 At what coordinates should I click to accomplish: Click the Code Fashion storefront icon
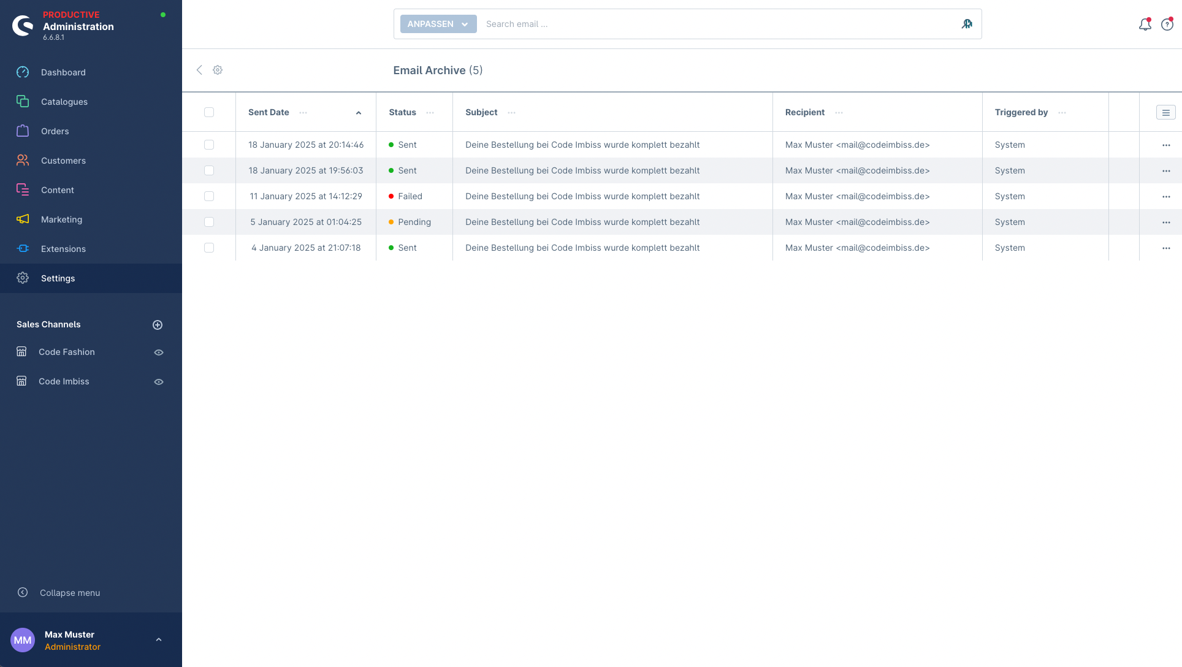[21, 352]
